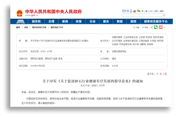Screen dimensions: 176x117
Task: Share via red Weibo button
Action: [161, 27]
